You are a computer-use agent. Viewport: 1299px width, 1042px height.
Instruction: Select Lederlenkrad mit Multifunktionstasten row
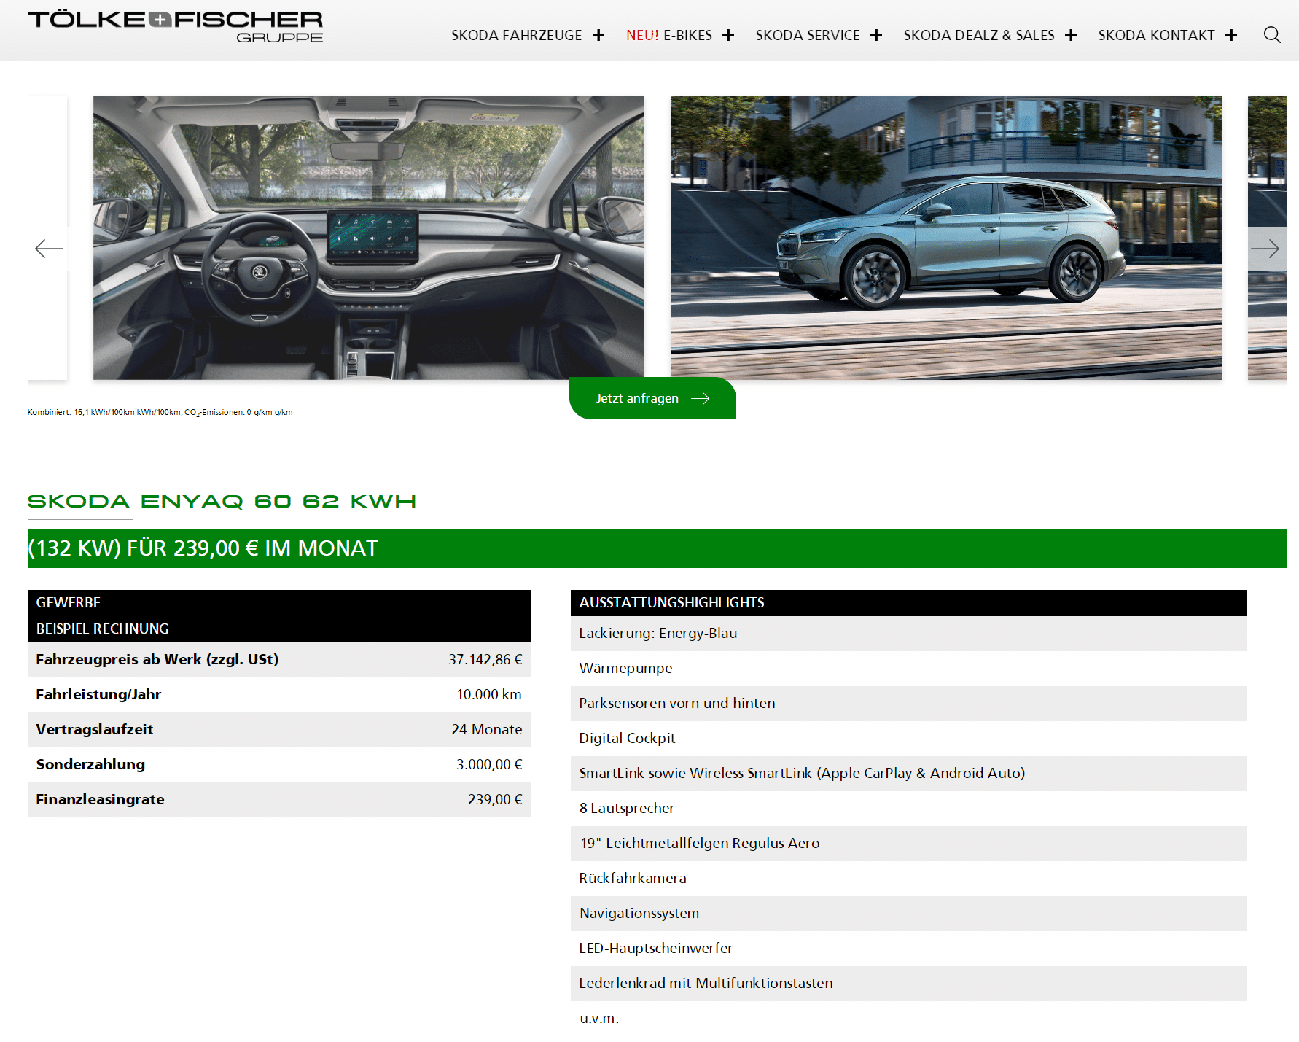[909, 984]
